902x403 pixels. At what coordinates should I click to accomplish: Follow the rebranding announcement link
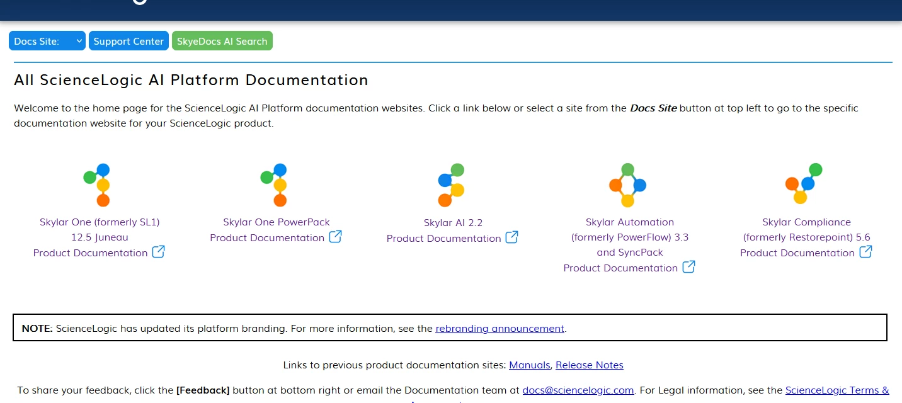[x=500, y=328]
